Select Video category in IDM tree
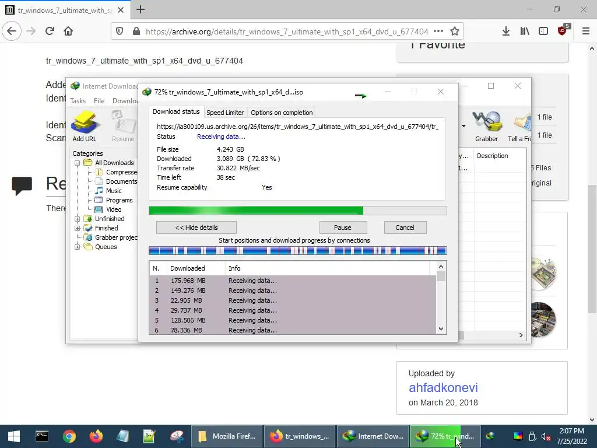 click(114, 209)
